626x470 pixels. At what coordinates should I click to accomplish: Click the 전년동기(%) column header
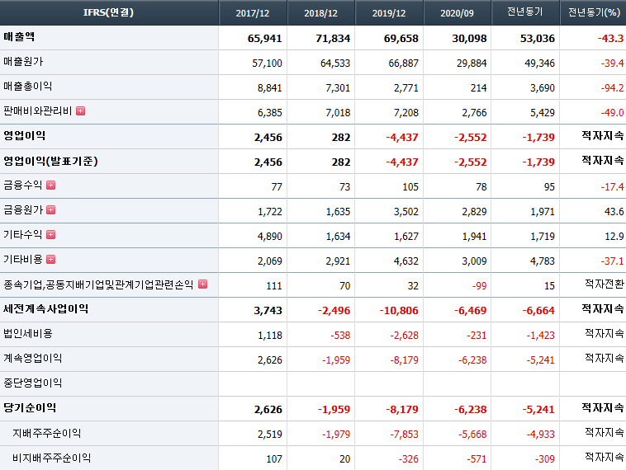tap(593, 12)
